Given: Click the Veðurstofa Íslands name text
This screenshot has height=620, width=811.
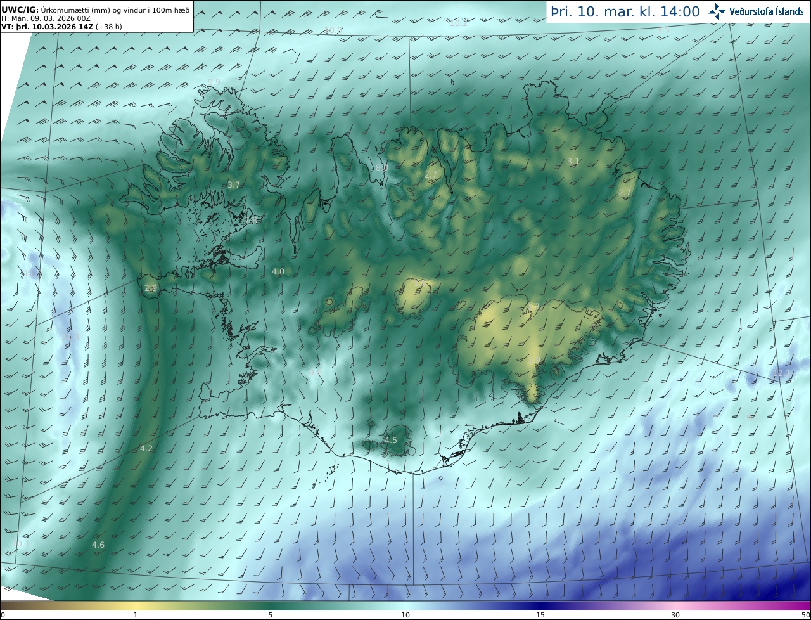Looking at the screenshot, I should (766, 11).
